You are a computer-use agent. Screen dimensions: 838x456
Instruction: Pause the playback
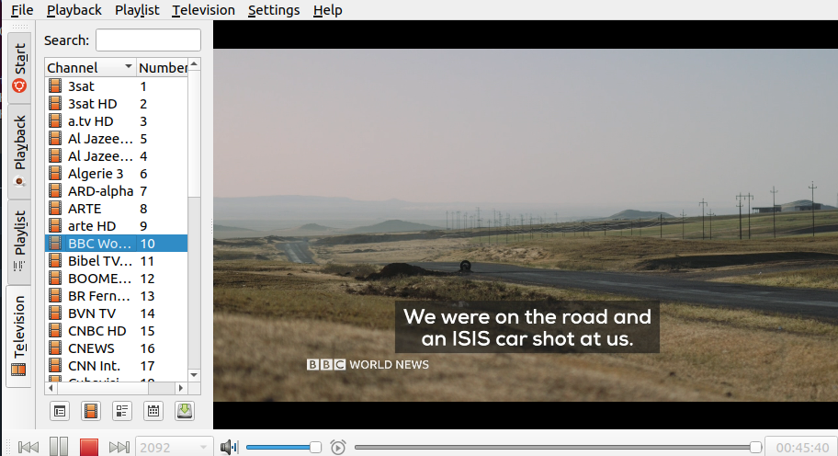59,447
